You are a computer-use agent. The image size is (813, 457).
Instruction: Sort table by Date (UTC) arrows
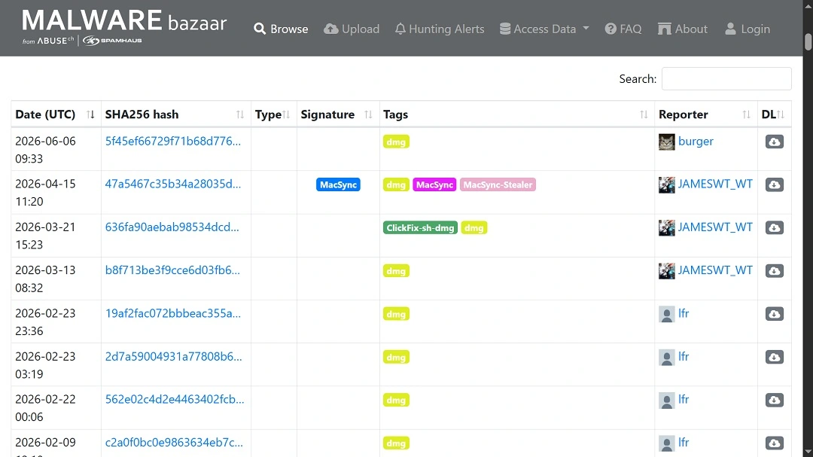tap(90, 114)
